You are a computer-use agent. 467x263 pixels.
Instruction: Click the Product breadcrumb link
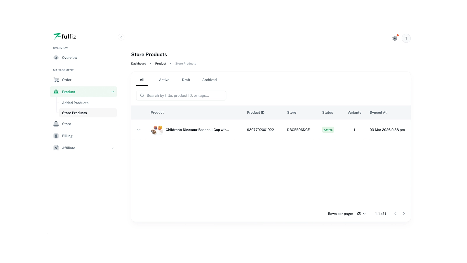click(x=161, y=63)
